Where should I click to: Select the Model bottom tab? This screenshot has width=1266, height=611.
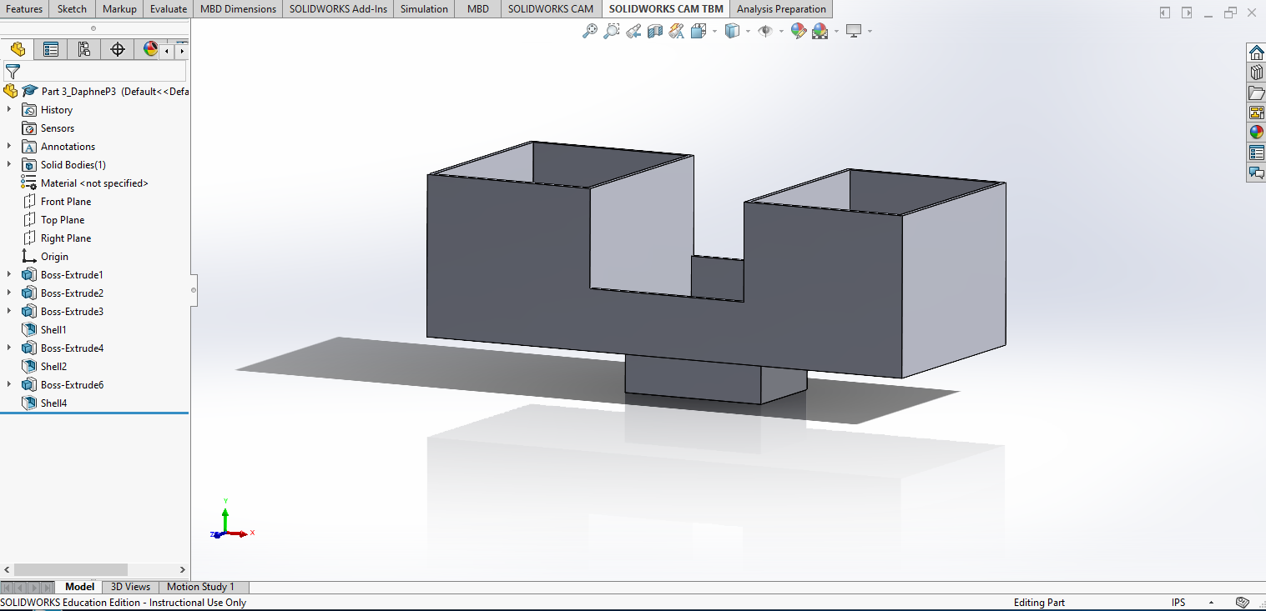pyautogui.click(x=80, y=587)
